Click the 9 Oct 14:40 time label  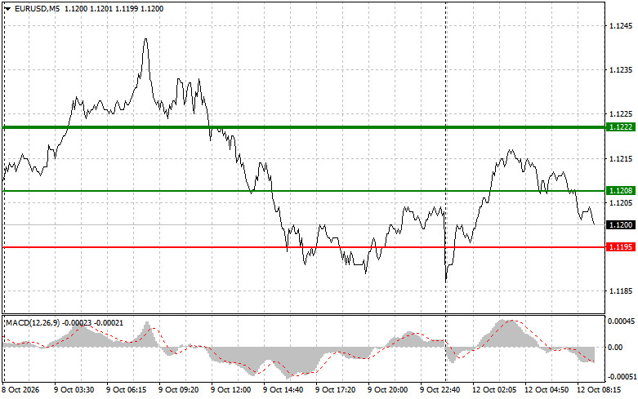pos(283,390)
